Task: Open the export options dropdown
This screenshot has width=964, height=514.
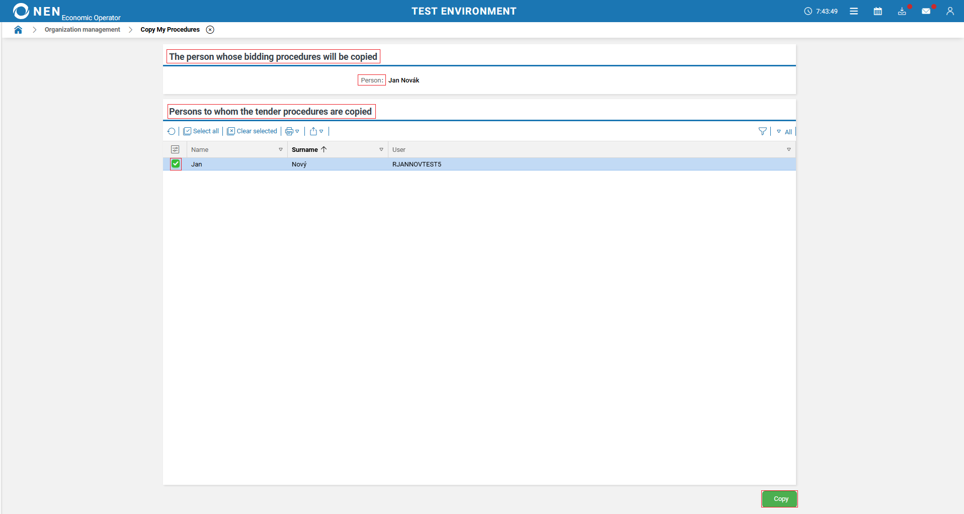Action: pyautogui.click(x=316, y=131)
